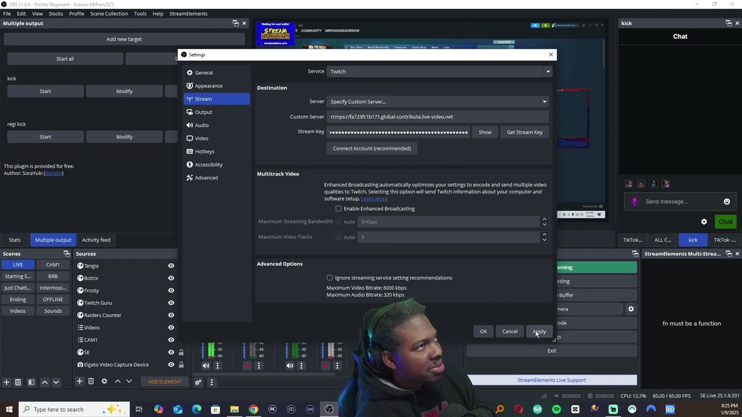Open Microsoft Edge from the taskbar

coord(197,409)
